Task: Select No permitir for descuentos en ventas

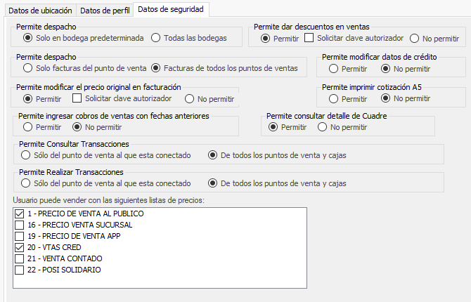Action: (415, 38)
